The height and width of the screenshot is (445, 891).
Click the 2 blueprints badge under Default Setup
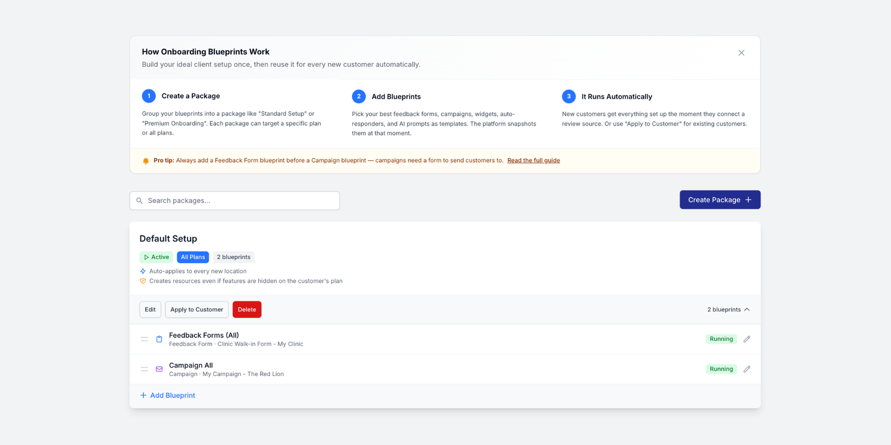point(233,257)
